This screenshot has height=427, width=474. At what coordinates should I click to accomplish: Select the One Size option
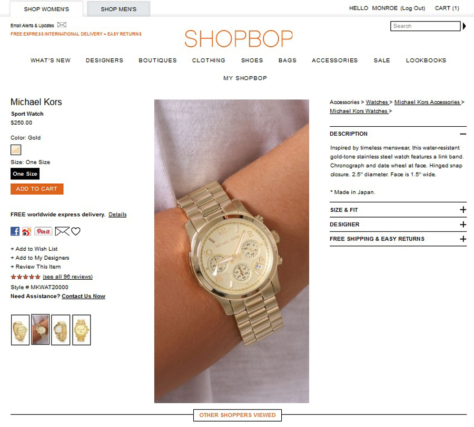(x=25, y=174)
